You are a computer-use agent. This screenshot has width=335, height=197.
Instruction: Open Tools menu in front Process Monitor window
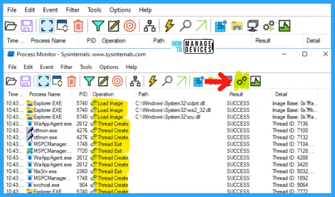(x=86, y=67)
